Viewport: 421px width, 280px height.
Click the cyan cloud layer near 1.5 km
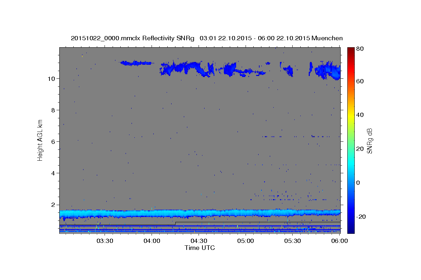point(200,213)
